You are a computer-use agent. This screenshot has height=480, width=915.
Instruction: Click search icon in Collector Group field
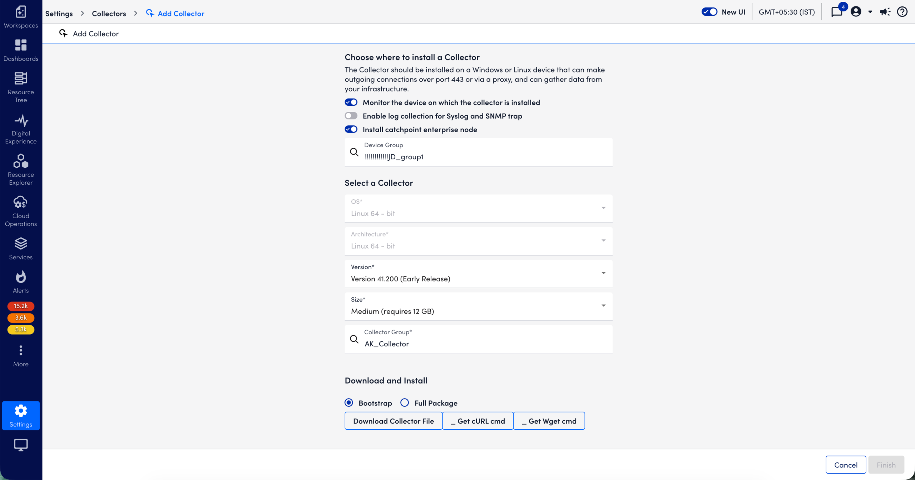[354, 339]
